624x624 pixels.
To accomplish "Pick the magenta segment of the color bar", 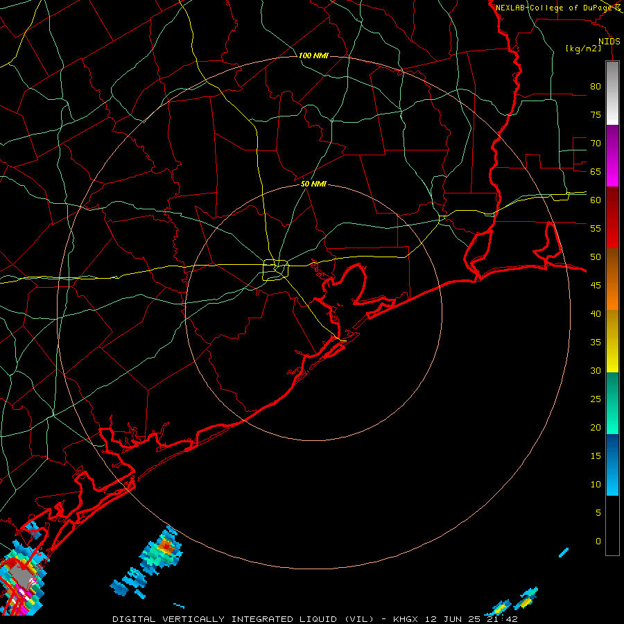I will click(612, 173).
